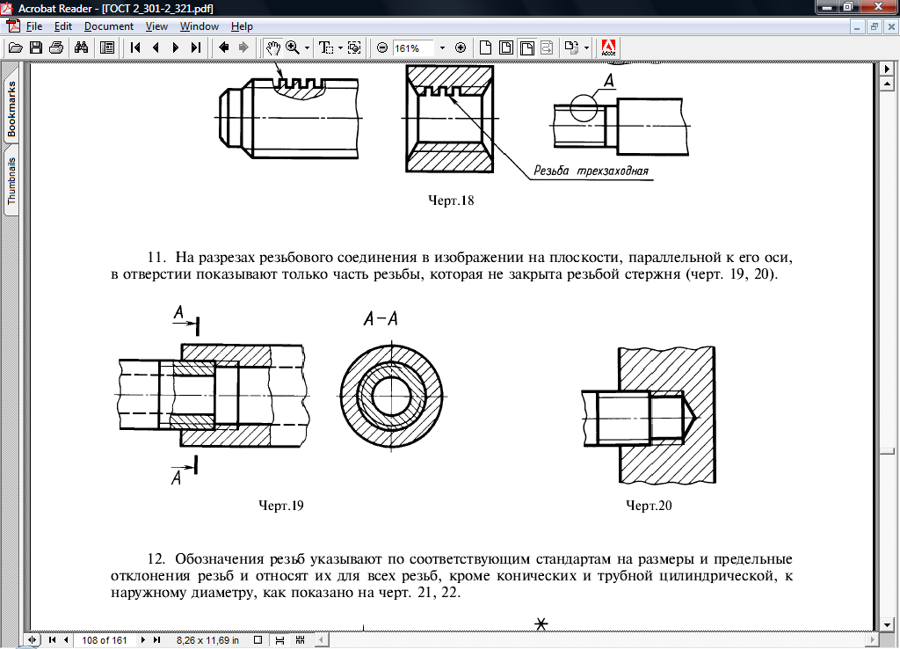The height and width of the screenshot is (649, 900).
Task: Toggle navigation pane button in status bar
Action: pyautogui.click(x=33, y=640)
